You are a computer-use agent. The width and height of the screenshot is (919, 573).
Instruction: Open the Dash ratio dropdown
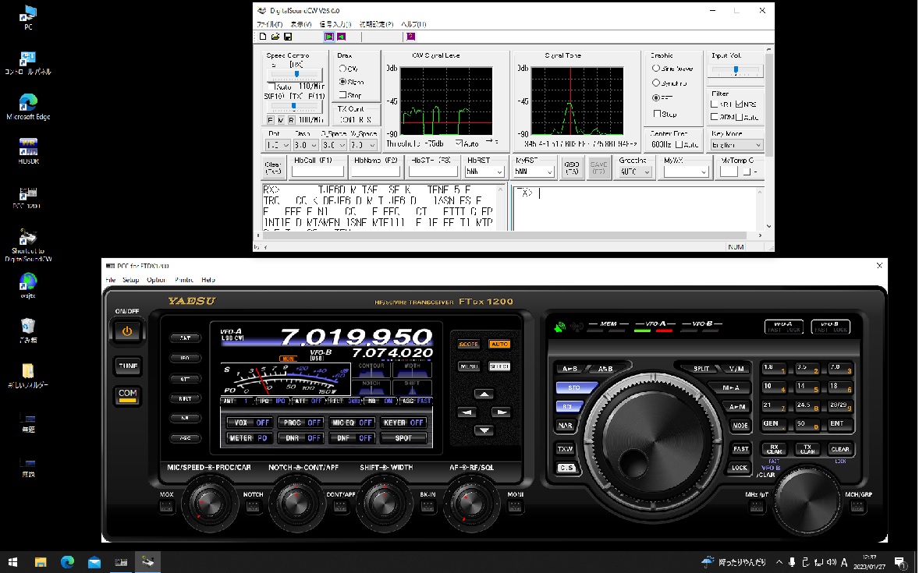pyautogui.click(x=306, y=145)
